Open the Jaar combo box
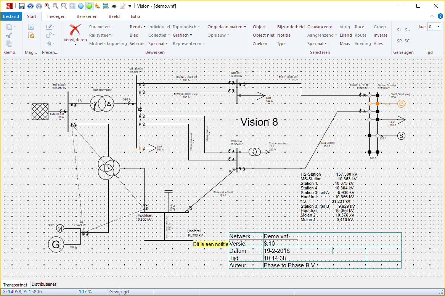Image resolution: width=445 pixels, height=296 pixels. click(x=434, y=27)
